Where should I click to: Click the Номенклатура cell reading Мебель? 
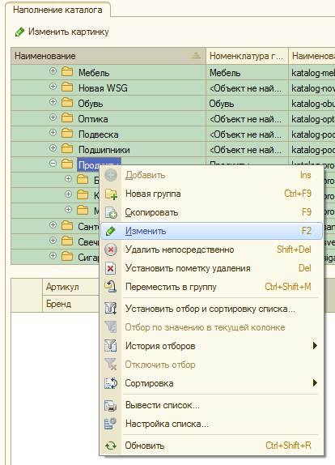(x=247, y=73)
